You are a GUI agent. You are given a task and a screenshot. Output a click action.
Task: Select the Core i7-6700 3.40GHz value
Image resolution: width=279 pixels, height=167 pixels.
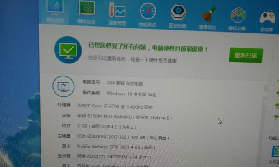click(115, 106)
